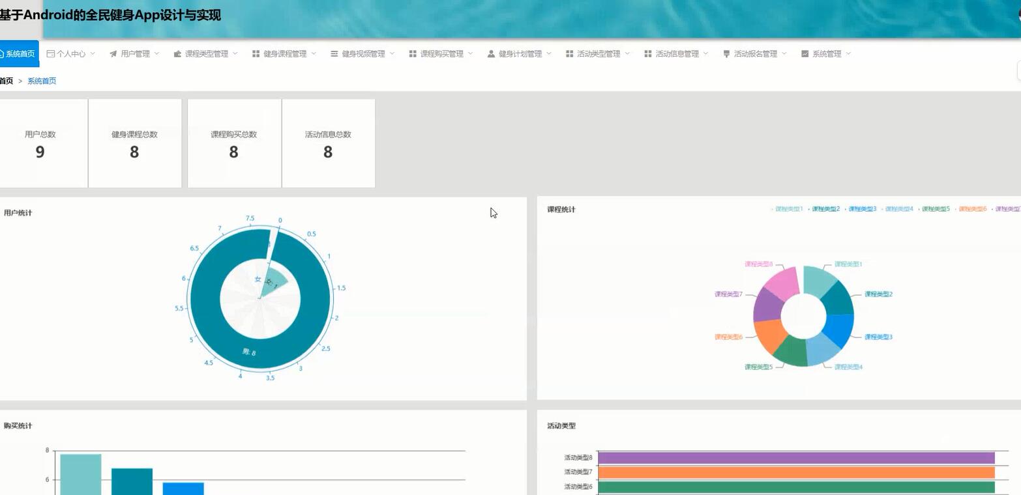Open the 系统管理 menu label
Image resolution: width=1021 pixels, height=495 pixels.
point(827,54)
